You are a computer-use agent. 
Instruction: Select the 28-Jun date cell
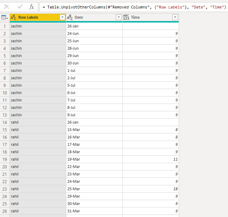[94, 49]
